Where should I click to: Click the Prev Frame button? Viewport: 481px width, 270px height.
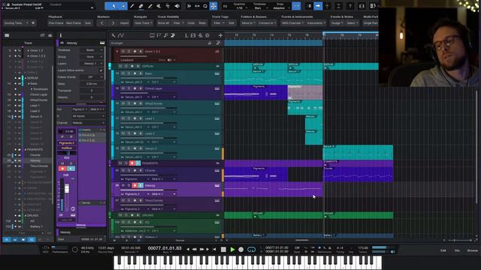[56, 23]
